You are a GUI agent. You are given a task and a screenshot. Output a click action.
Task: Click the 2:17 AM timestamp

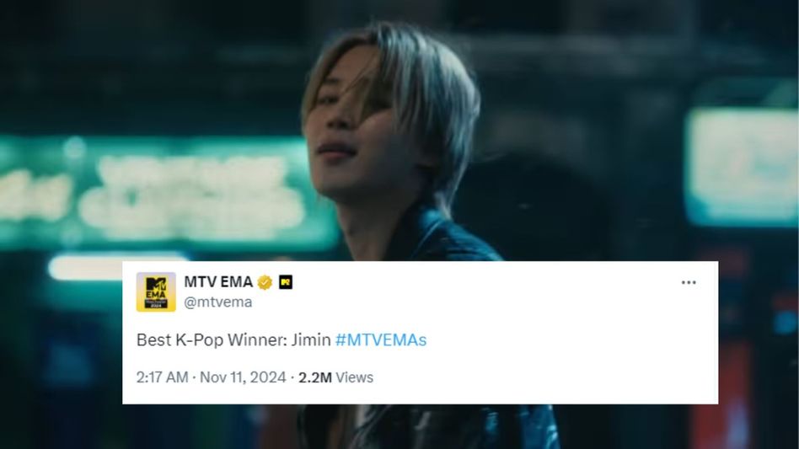[x=162, y=377]
